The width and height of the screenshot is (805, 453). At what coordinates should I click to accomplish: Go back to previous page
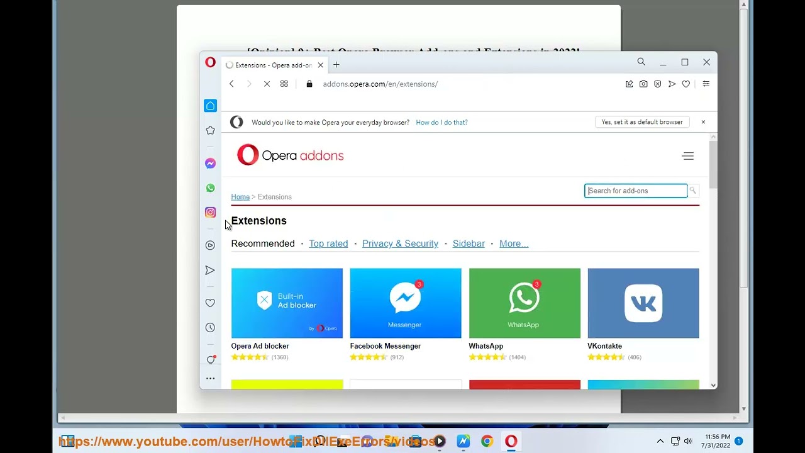(x=231, y=84)
